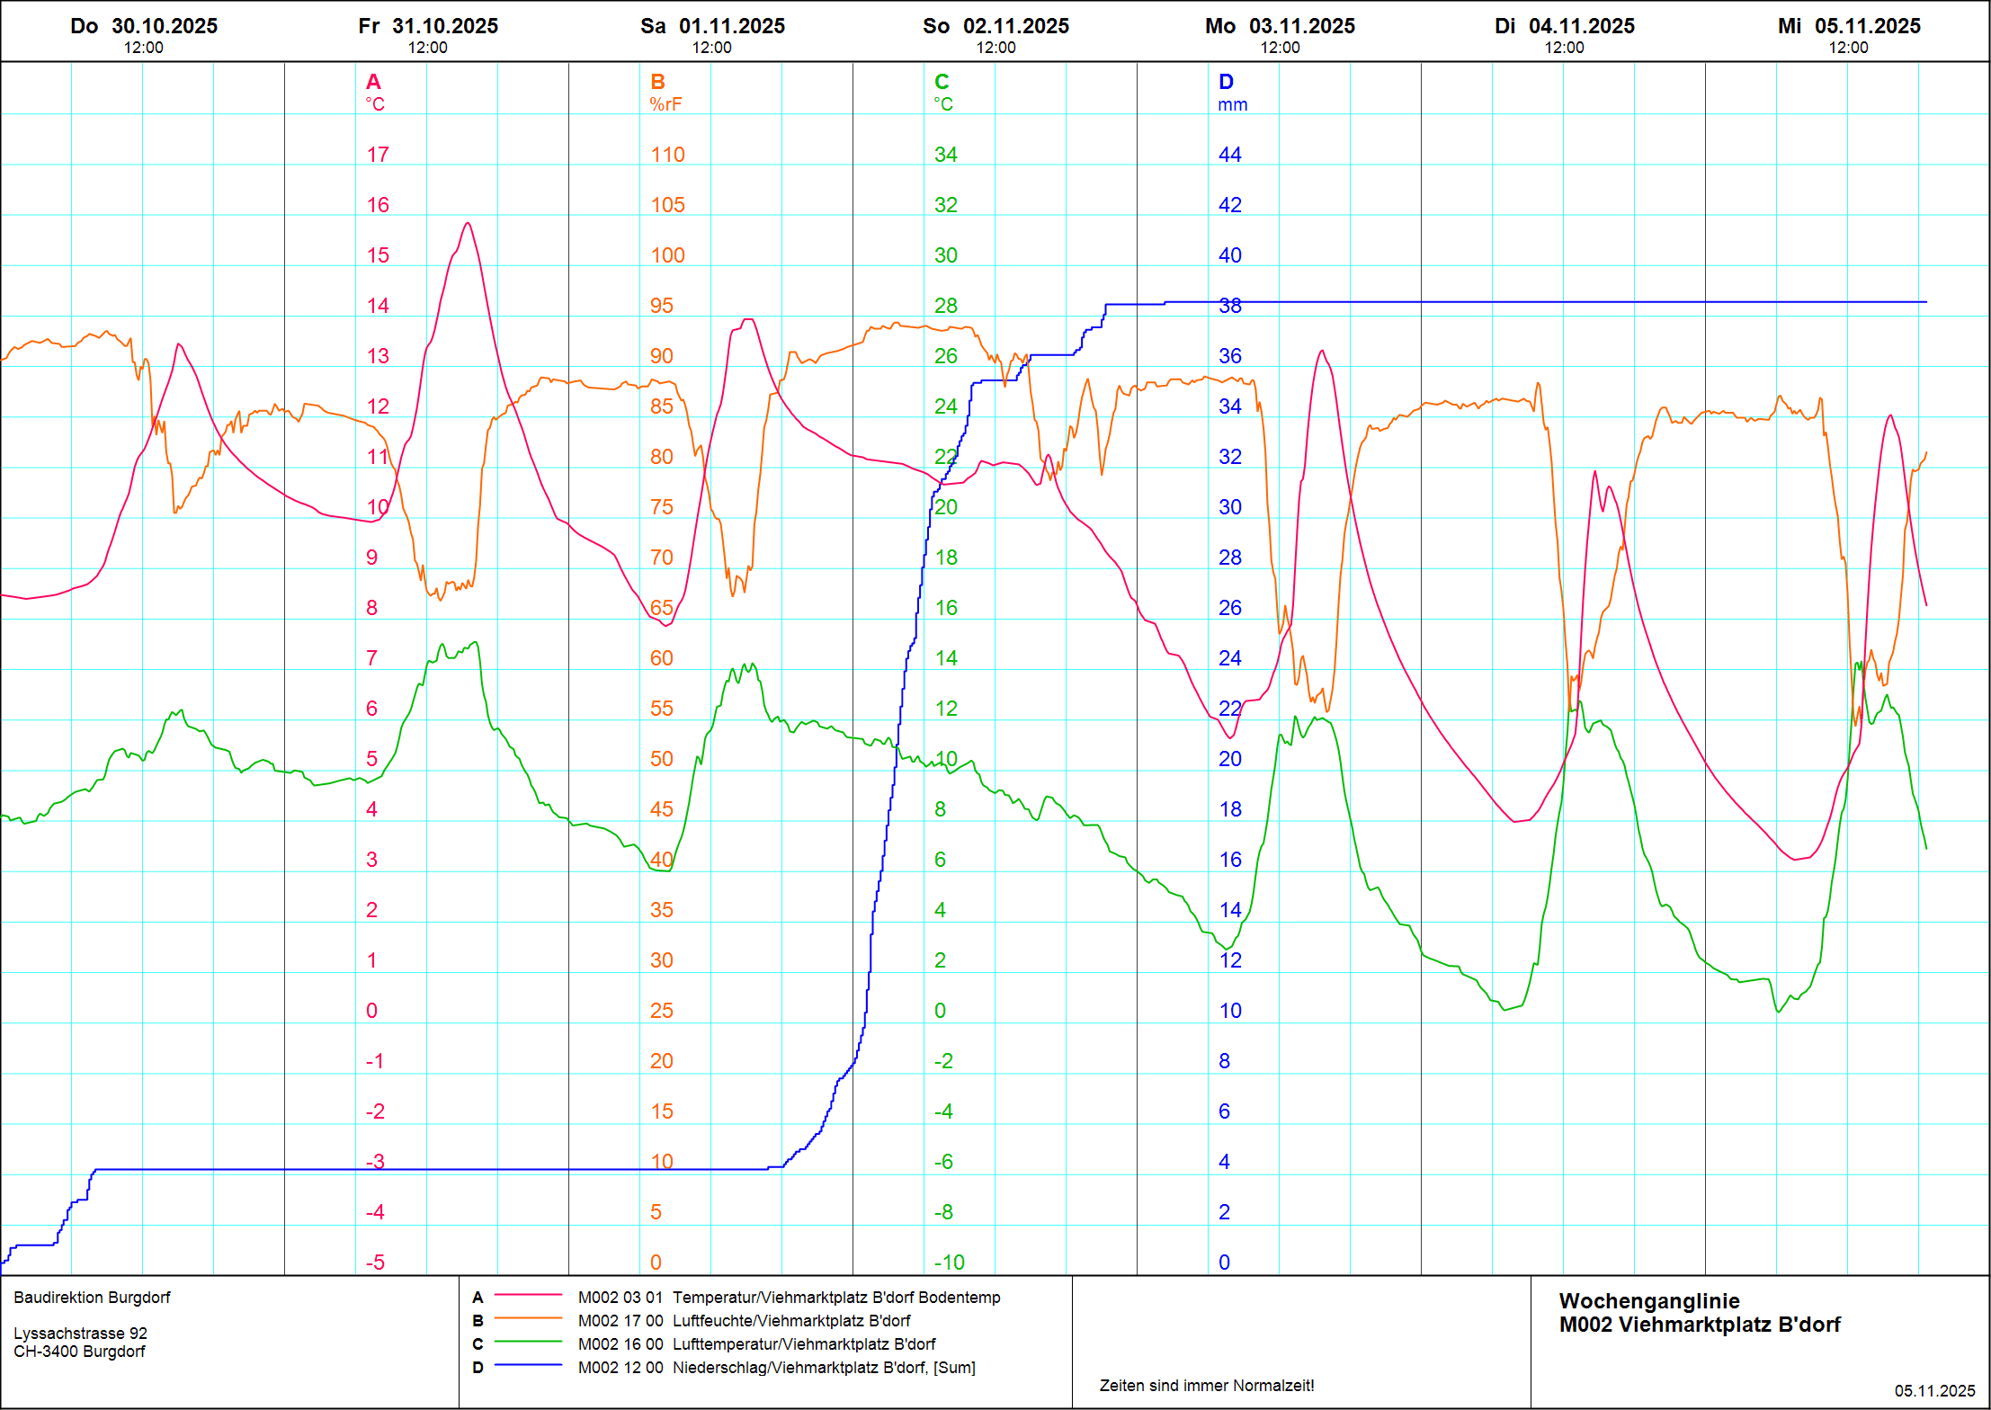The width and height of the screenshot is (1991, 1410).
Task: Click the Wochenganglinie title text
Action: 1648,1301
